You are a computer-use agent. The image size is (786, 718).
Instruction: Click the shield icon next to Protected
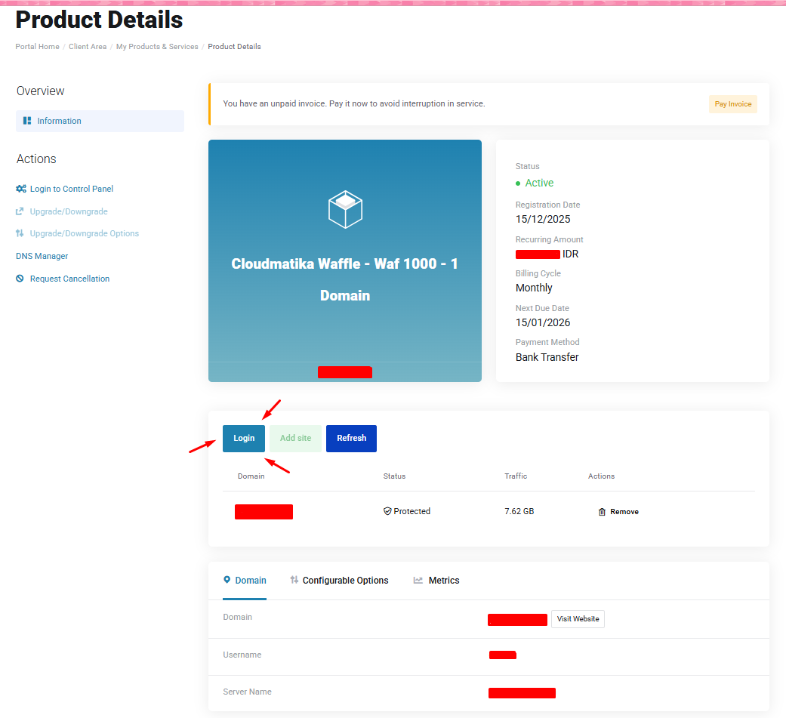tap(387, 511)
